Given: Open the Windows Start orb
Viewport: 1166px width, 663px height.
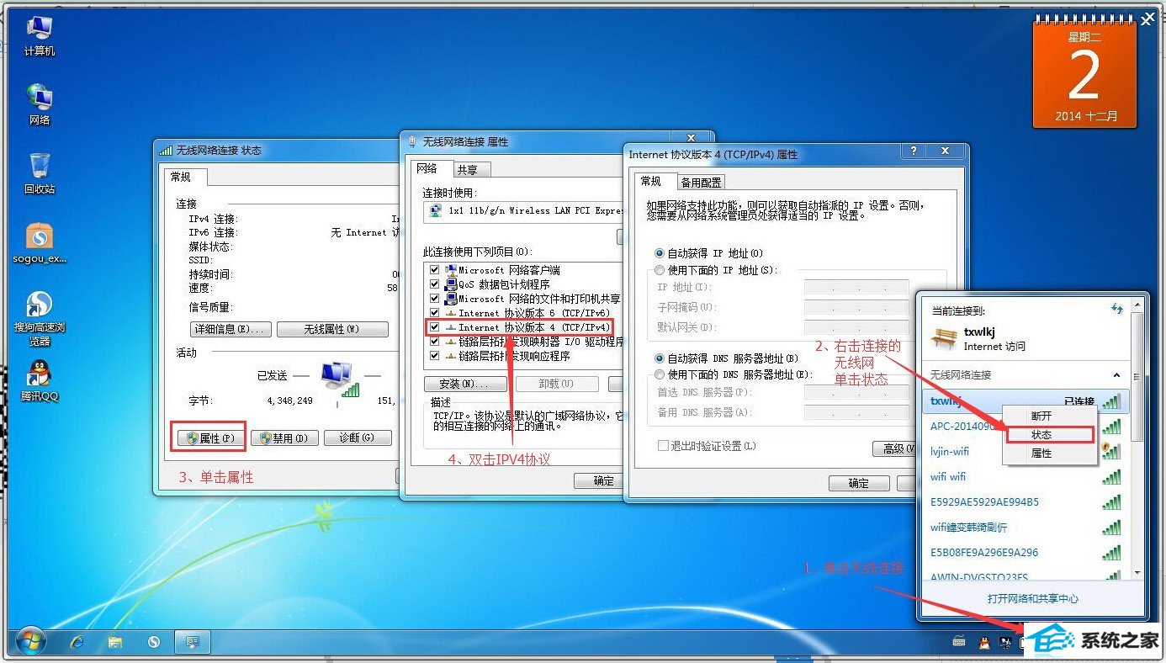Looking at the screenshot, I should 31,642.
